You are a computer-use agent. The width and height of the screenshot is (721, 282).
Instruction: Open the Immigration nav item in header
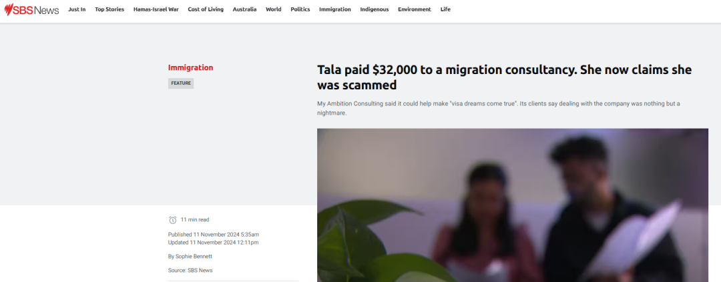[334, 9]
